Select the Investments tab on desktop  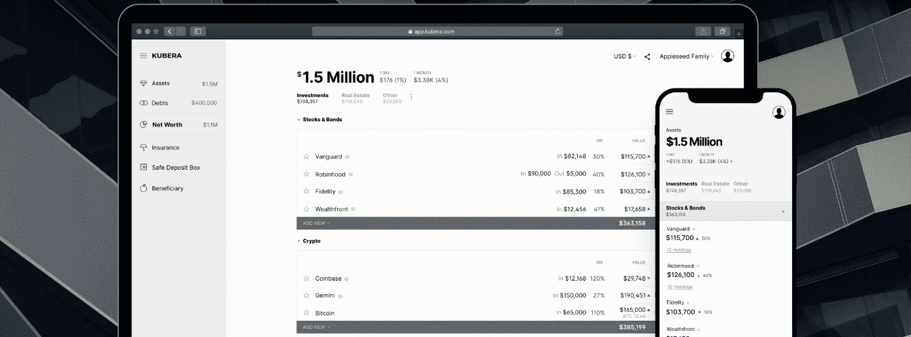(x=313, y=99)
